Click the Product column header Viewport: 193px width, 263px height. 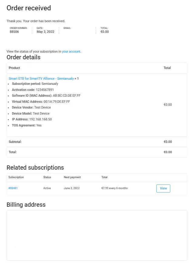click(14, 68)
